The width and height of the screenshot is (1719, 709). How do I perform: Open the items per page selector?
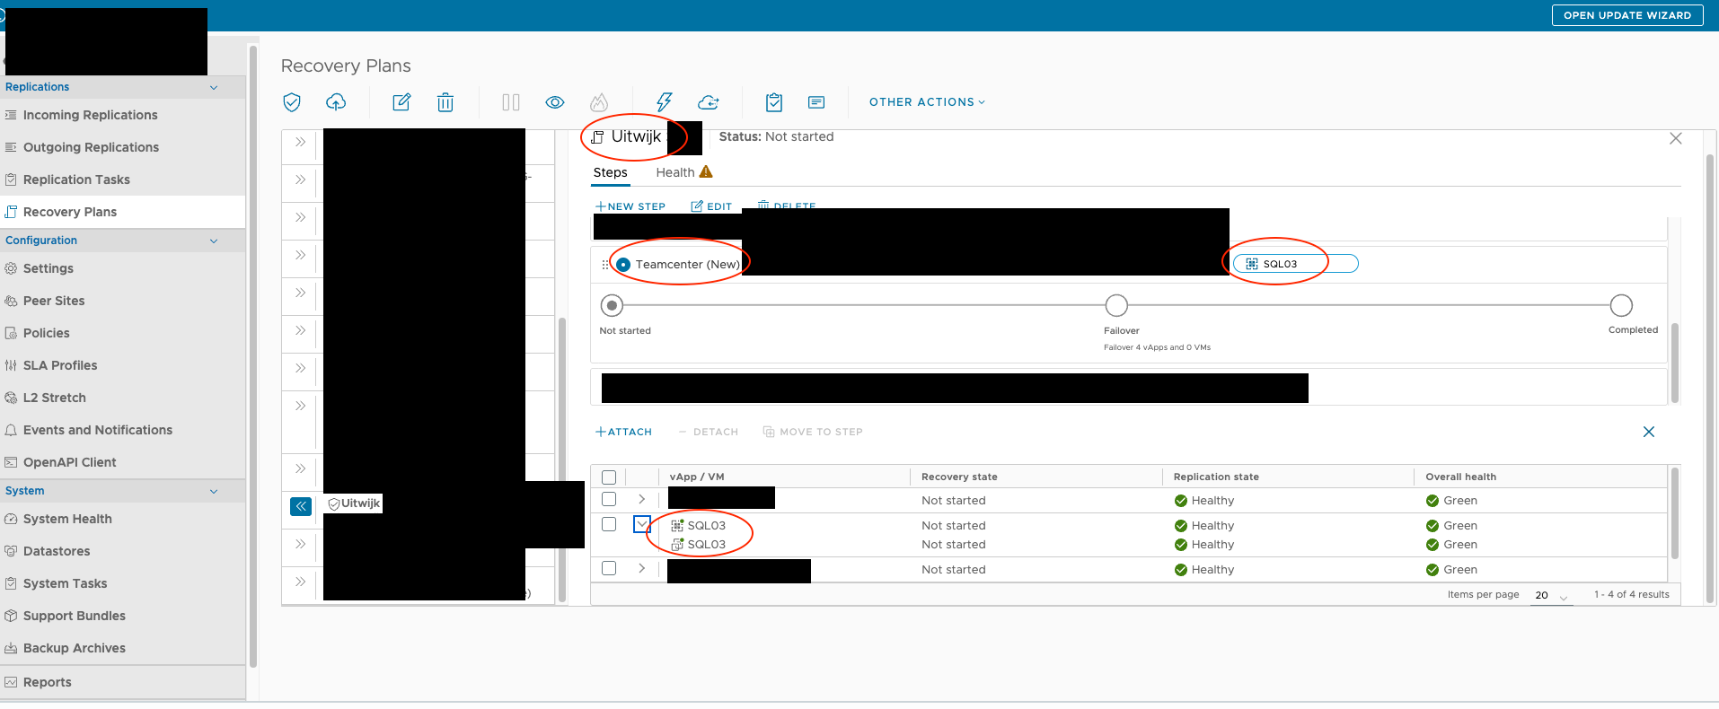[x=1551, y=596]
